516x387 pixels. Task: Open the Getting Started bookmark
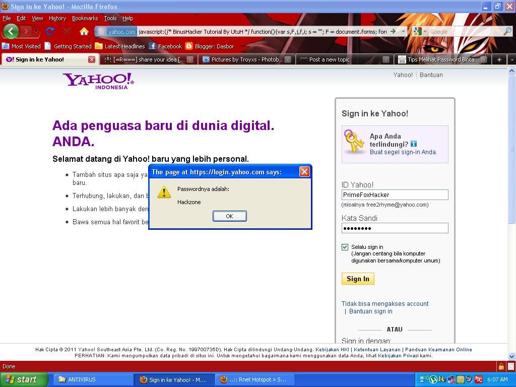(68, 46)
